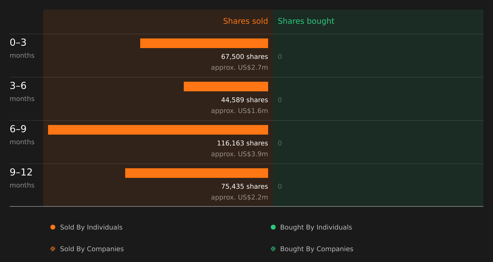493x262 pixels.
Task: Click the 9–12 months row label
Action: (x=22, y=178)
